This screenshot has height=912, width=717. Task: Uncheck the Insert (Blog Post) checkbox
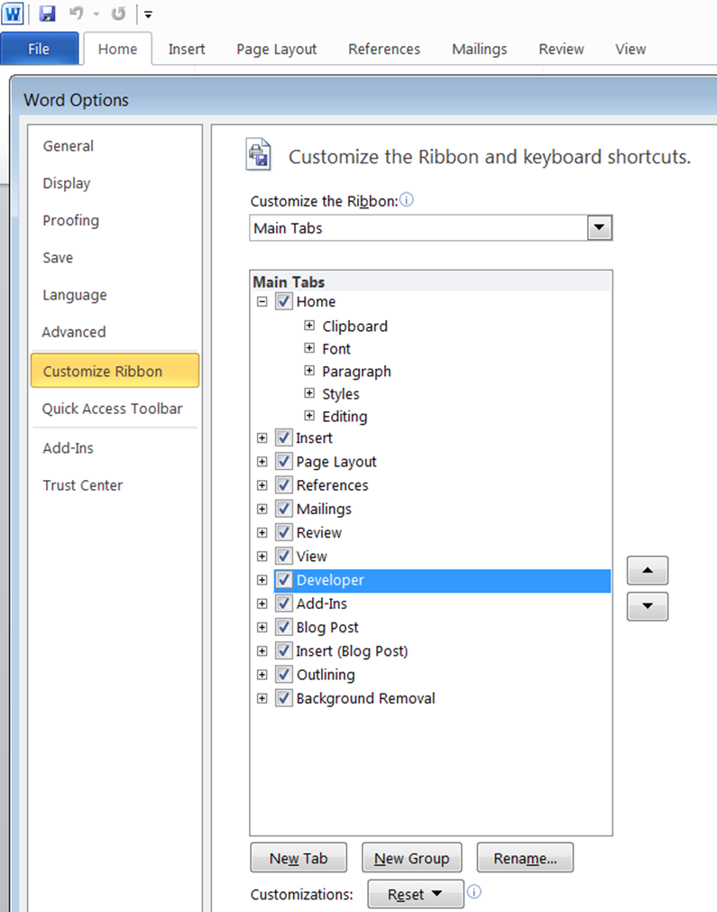[284, 650]
